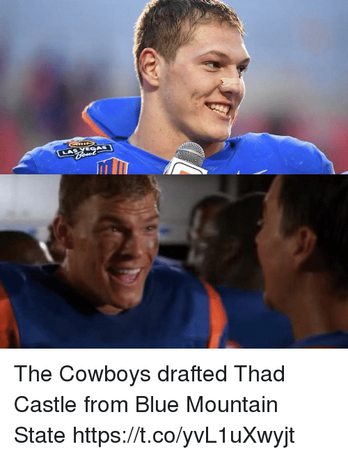Screen dimensions: 348x456
Task: Click the word "Cowboys" in the caption
Action: [x=105, y=374]
